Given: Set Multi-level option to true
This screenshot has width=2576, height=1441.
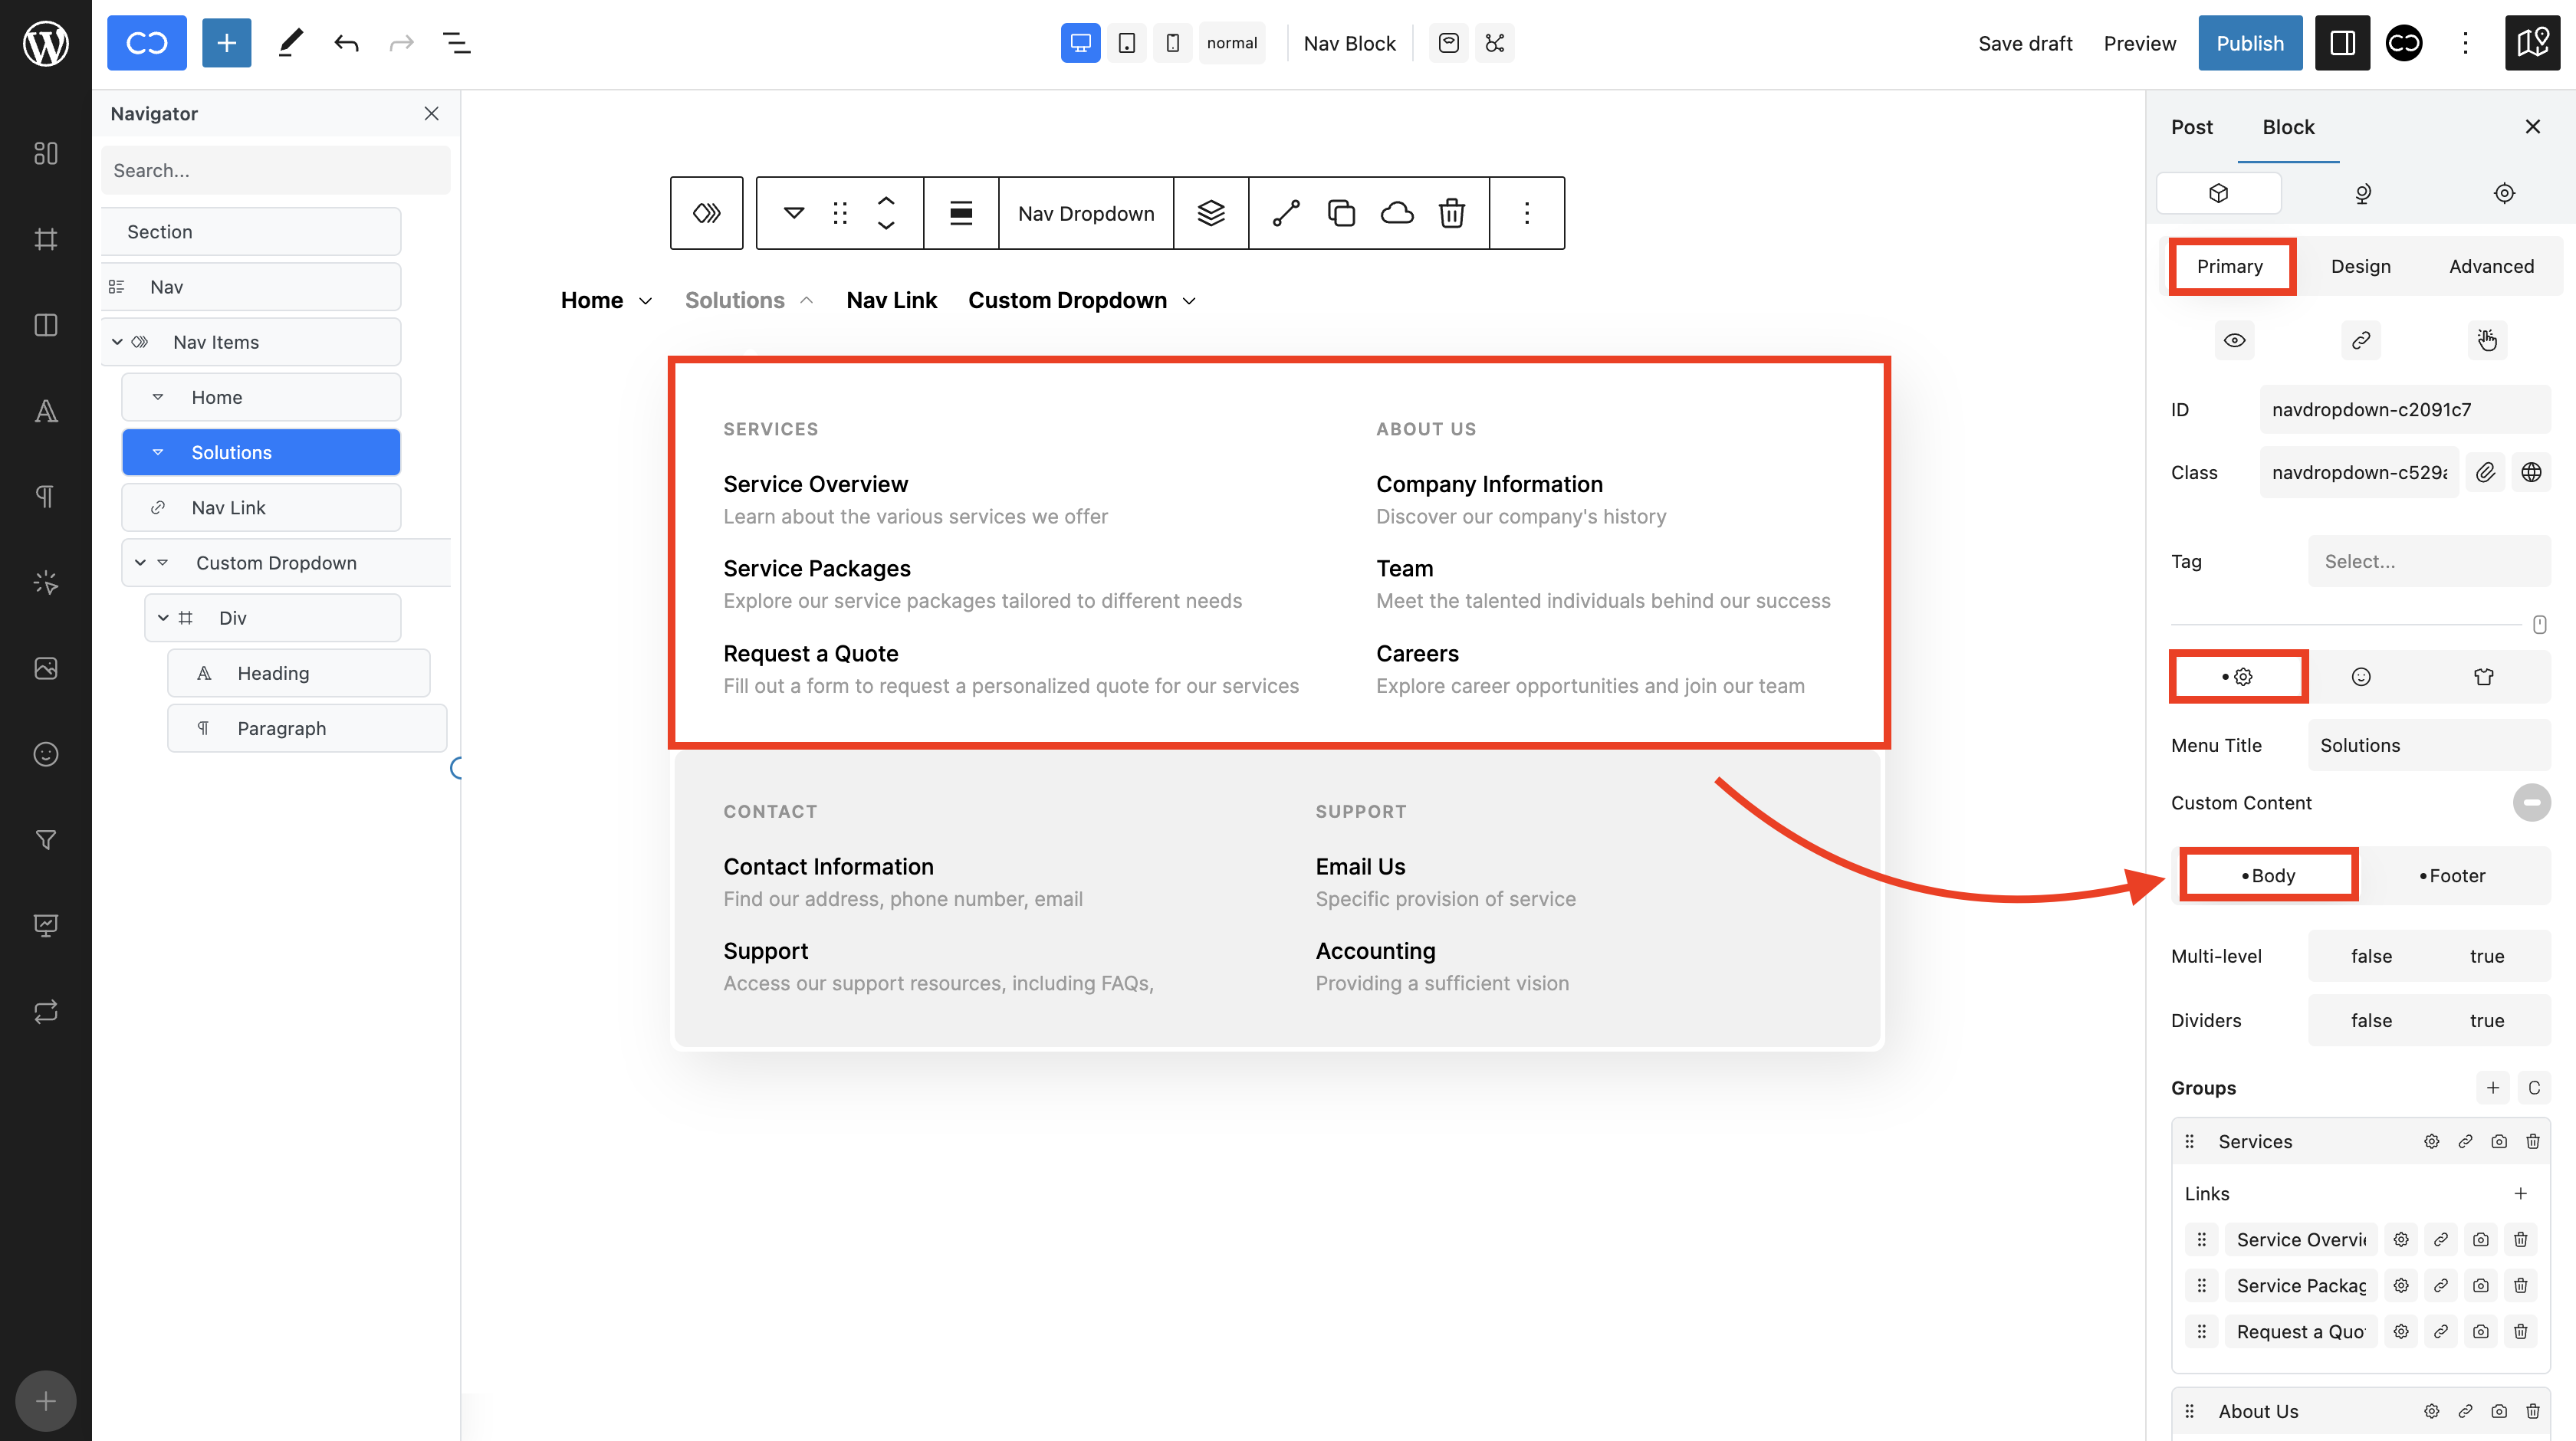Looking at the screenshot, I should (x=2486, y=956).
